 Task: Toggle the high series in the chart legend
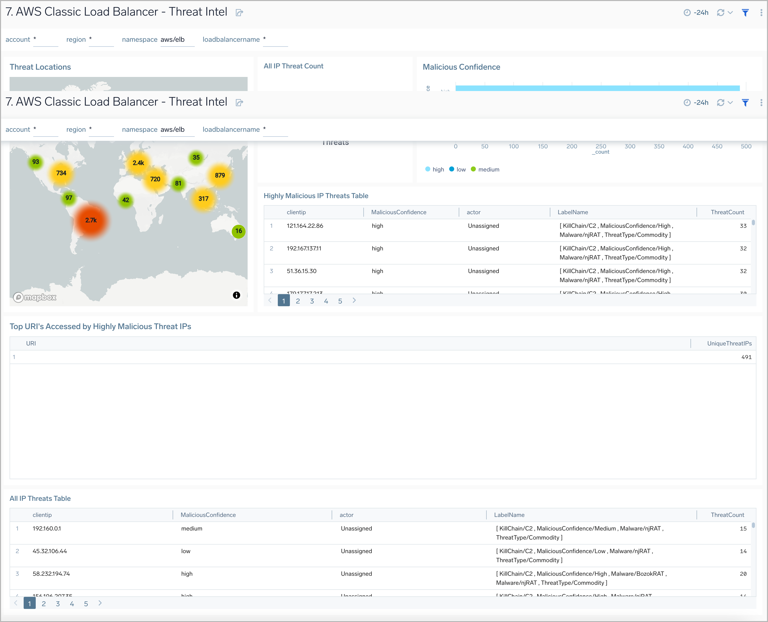click(x=435, y=169)
